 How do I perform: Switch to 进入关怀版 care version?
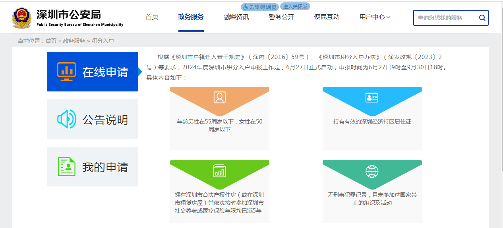(x=295, y=6)
